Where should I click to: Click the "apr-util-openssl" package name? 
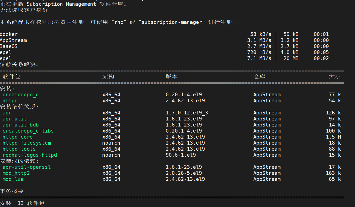tap(27, 167)
